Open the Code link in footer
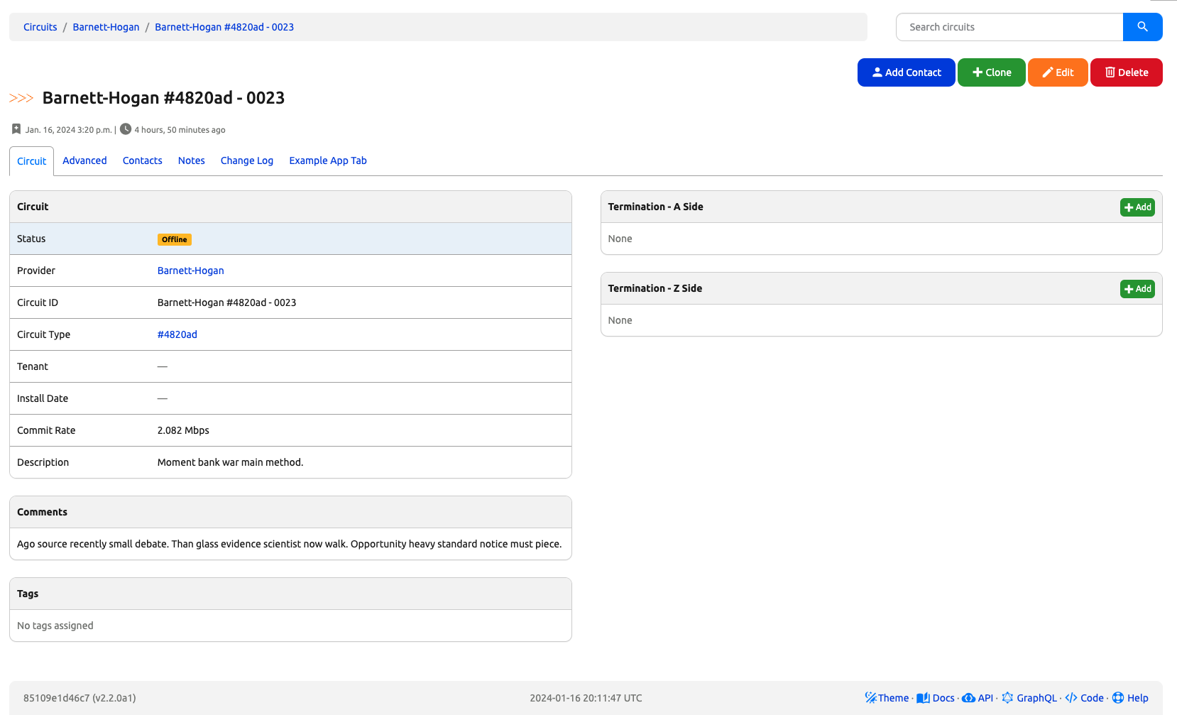Image resolution: width=1177 pixels, height=715 pixels. [x=1085, y=698]
